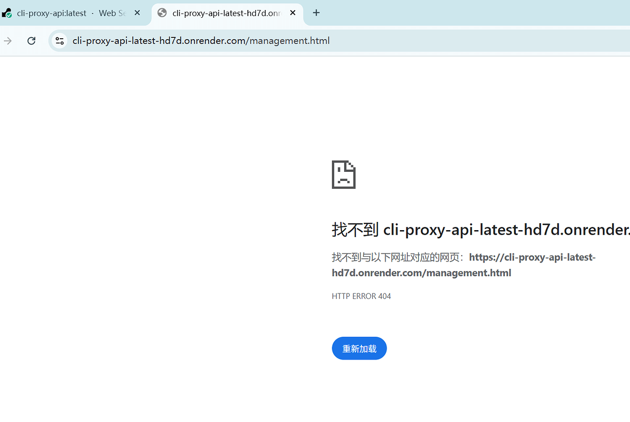
Task: Click the 重新加载 button
Action: coord(359,349)
